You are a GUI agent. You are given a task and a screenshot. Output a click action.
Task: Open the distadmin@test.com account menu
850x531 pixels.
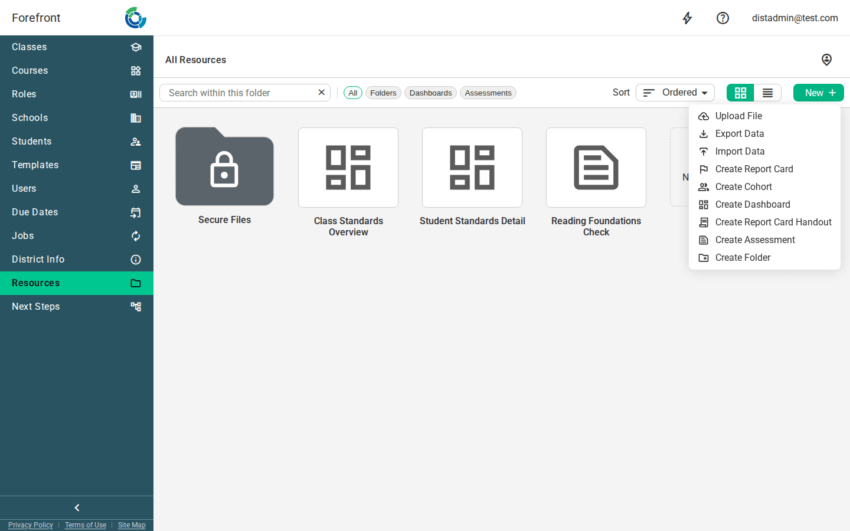click(795, 18)
